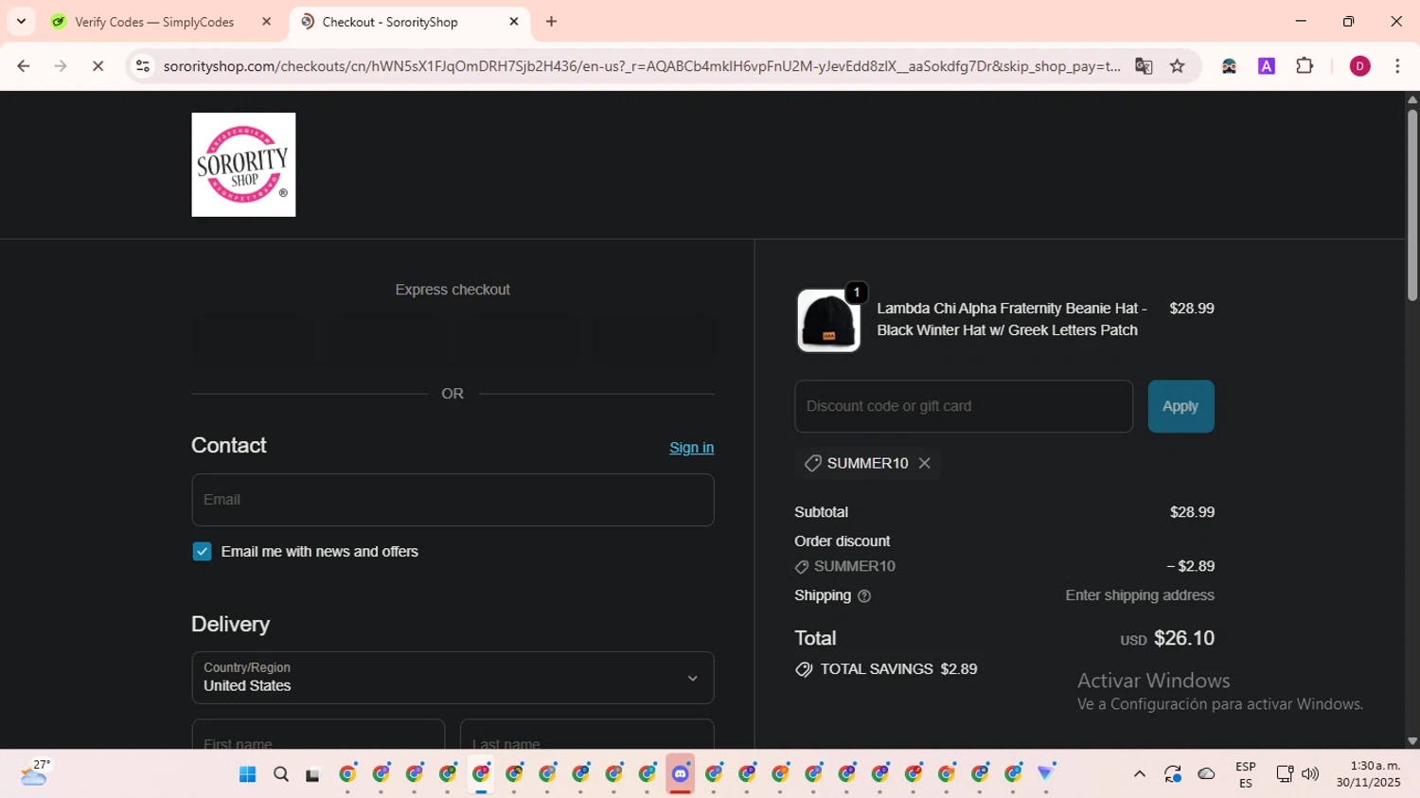
Task: Click the scrollbar down arrow
Action: click(x=1412, y=741)
